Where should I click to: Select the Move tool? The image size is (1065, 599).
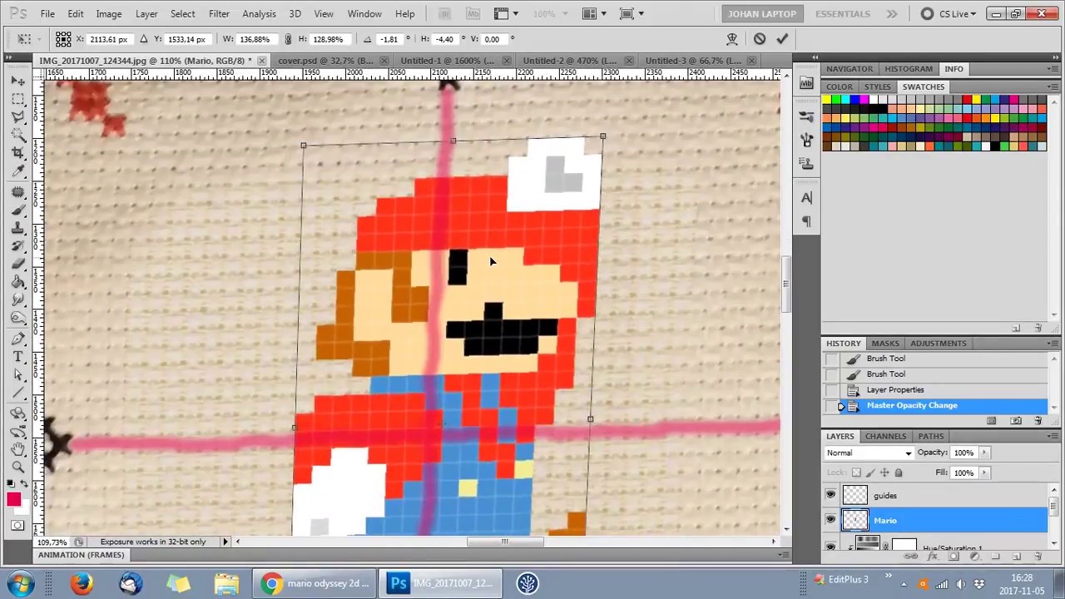point(18,81)
